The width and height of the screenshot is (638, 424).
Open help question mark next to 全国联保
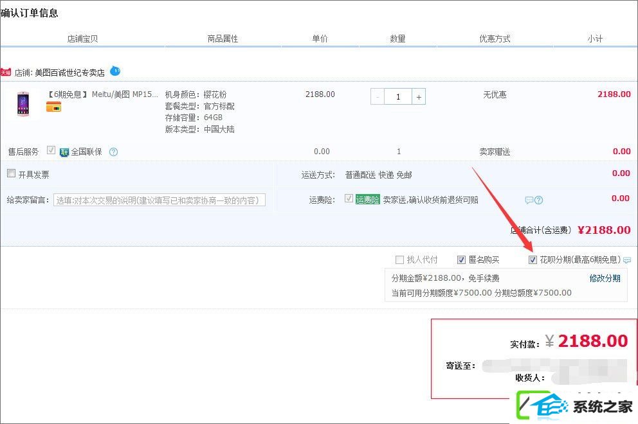point(114,152)
